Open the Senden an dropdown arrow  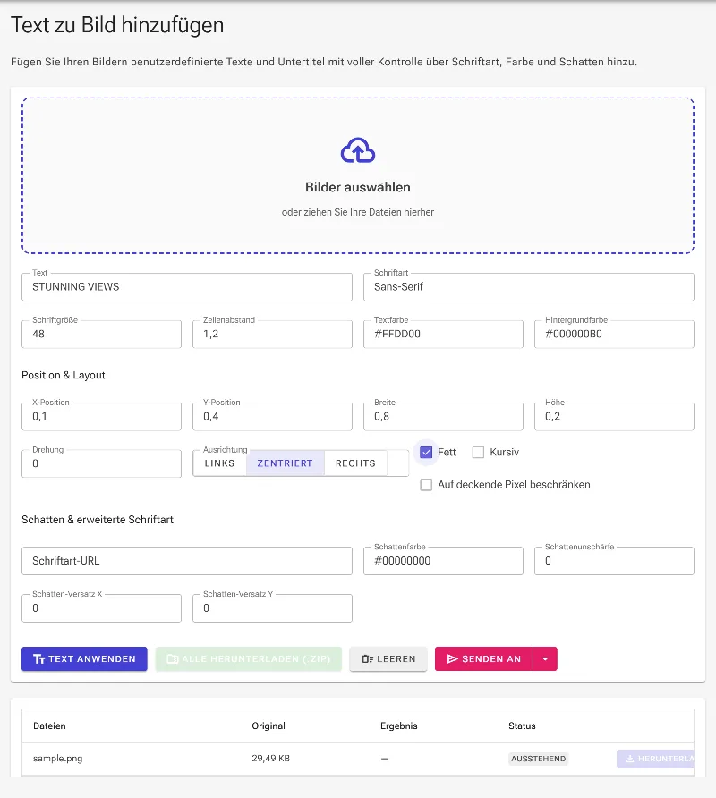(545, 658)
